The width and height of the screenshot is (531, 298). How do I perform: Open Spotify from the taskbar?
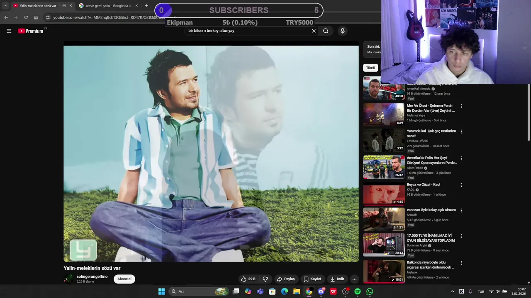(x=358, y=291)
